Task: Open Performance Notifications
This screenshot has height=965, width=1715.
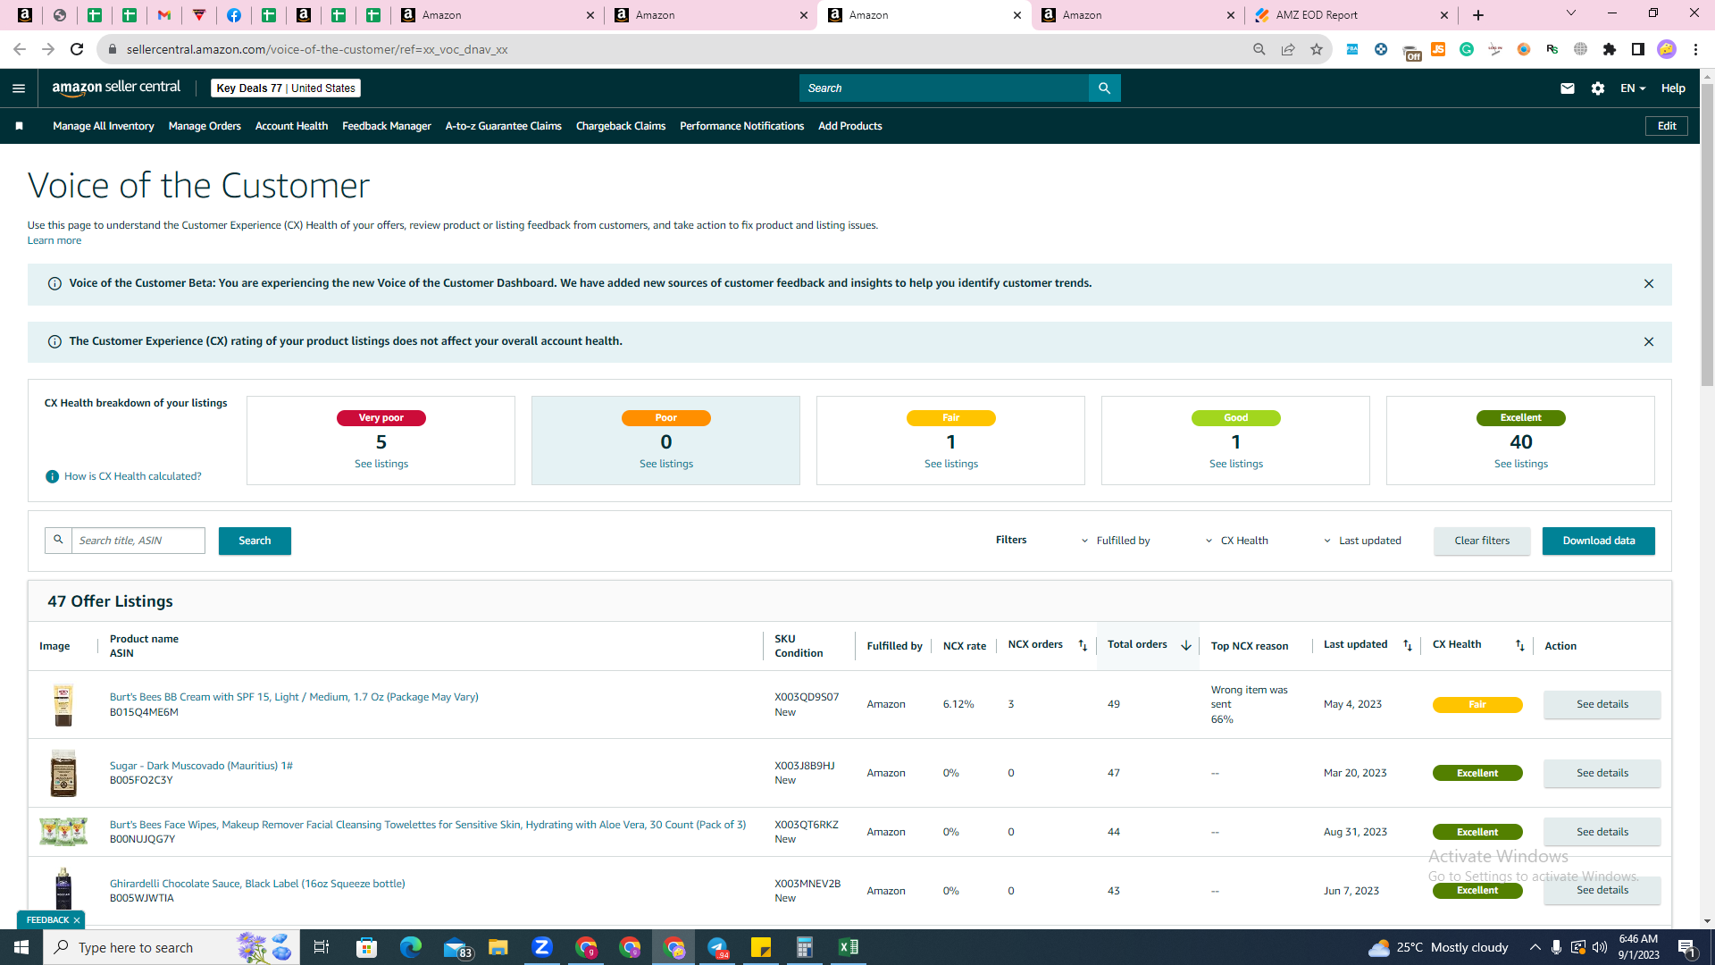Action: [x=741, y=126]
